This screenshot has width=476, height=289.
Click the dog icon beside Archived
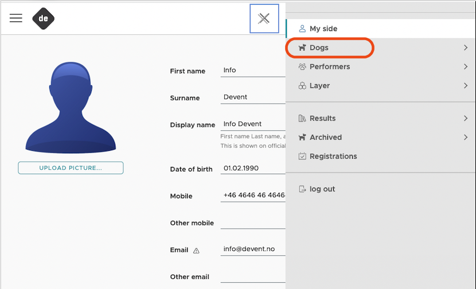pyautogui.click(x=302, y=138)
